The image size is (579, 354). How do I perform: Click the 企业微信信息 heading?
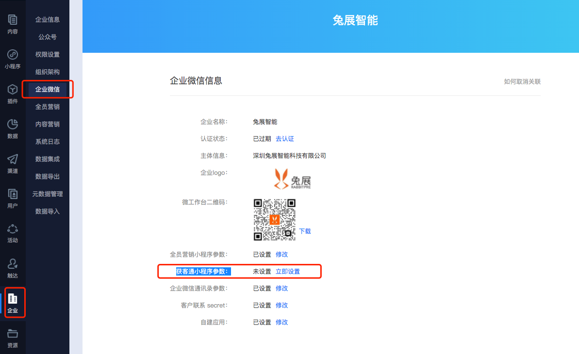pyautogui.click(x=196, y=81)
